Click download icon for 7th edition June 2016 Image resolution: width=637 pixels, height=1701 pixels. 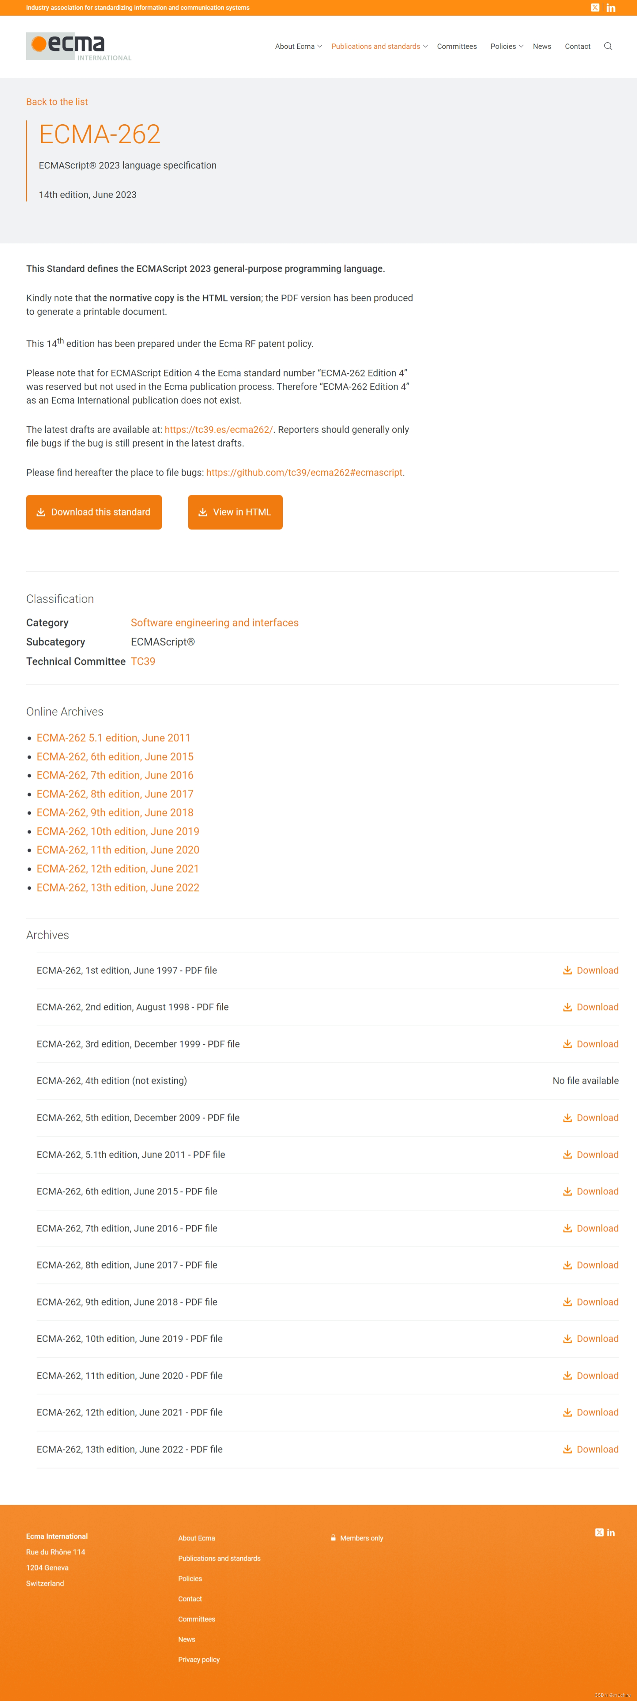[567, 1228]
